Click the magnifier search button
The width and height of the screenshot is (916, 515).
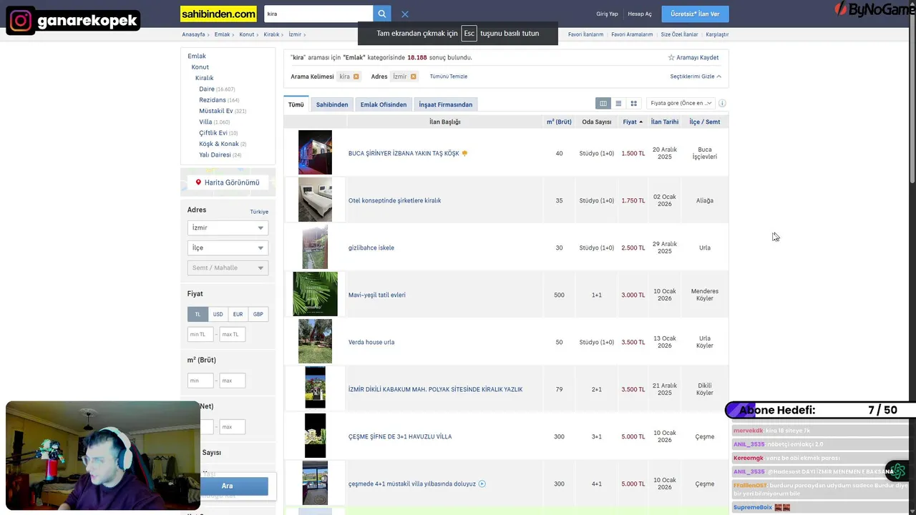tap(382, 14)
